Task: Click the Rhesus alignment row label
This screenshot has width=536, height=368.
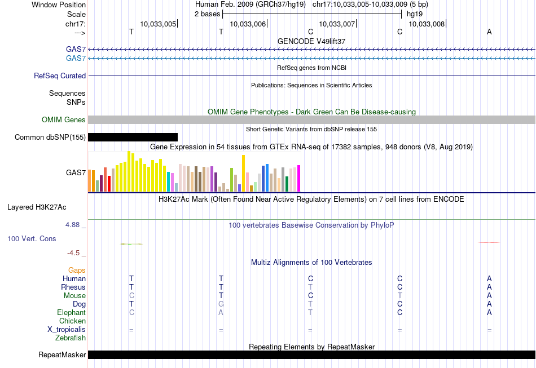Action: (x=73, y=287)
